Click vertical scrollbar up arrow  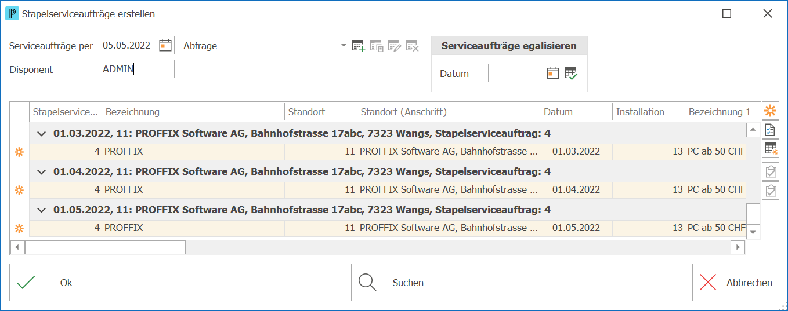click(753, 129)
